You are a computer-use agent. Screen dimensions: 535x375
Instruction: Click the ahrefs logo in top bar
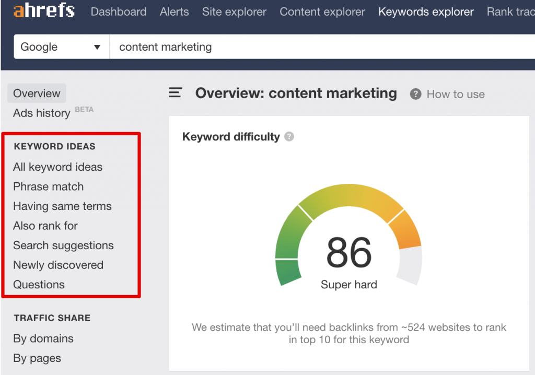(x=44, y=11)
